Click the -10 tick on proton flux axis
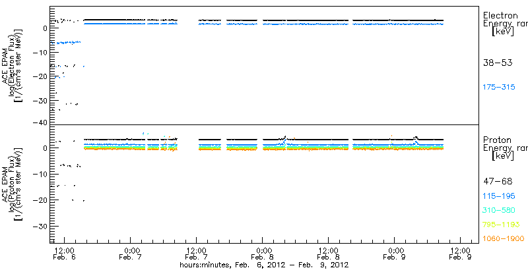This screenshot has width=528, height=270. coord(40,174)
